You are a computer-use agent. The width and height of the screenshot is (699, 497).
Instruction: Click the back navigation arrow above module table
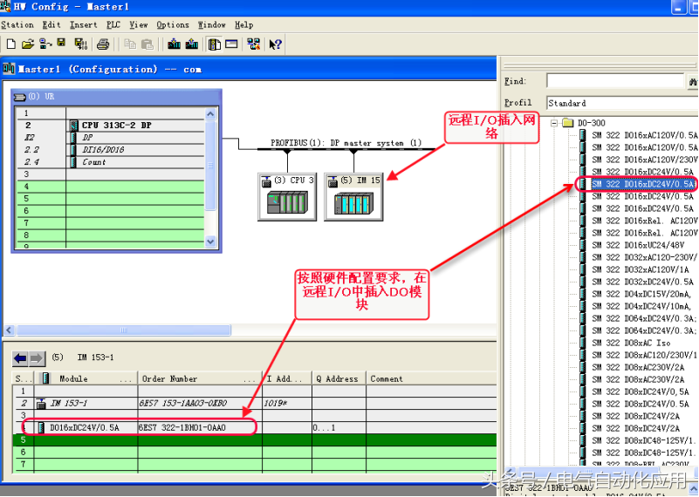(x=21, y=358)
